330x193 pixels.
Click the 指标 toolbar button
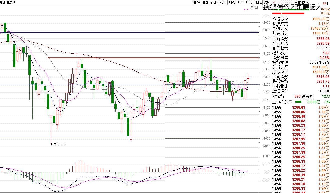click(x=197, y=2)
